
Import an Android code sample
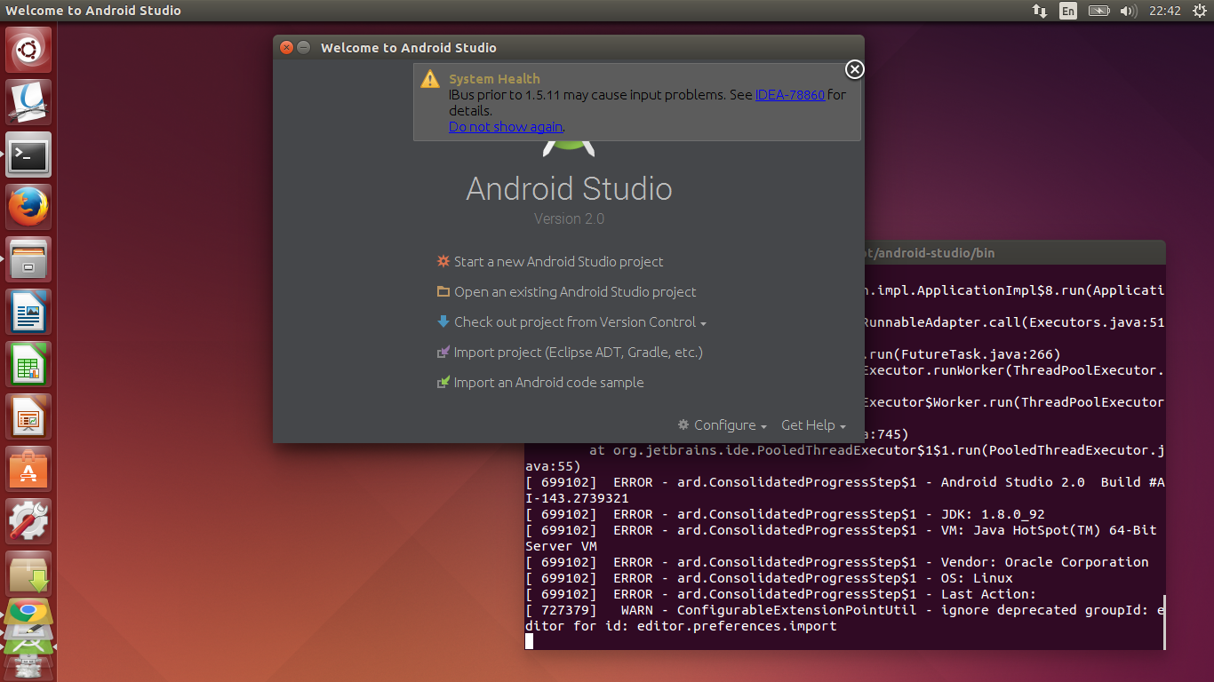click(x=548, y=383)
